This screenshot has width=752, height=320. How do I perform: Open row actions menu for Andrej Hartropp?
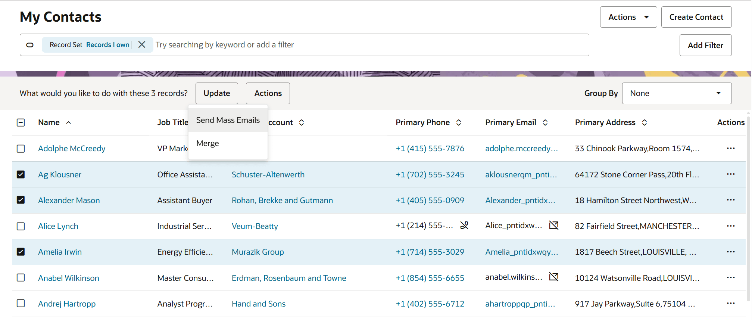[x=731, y=304]
